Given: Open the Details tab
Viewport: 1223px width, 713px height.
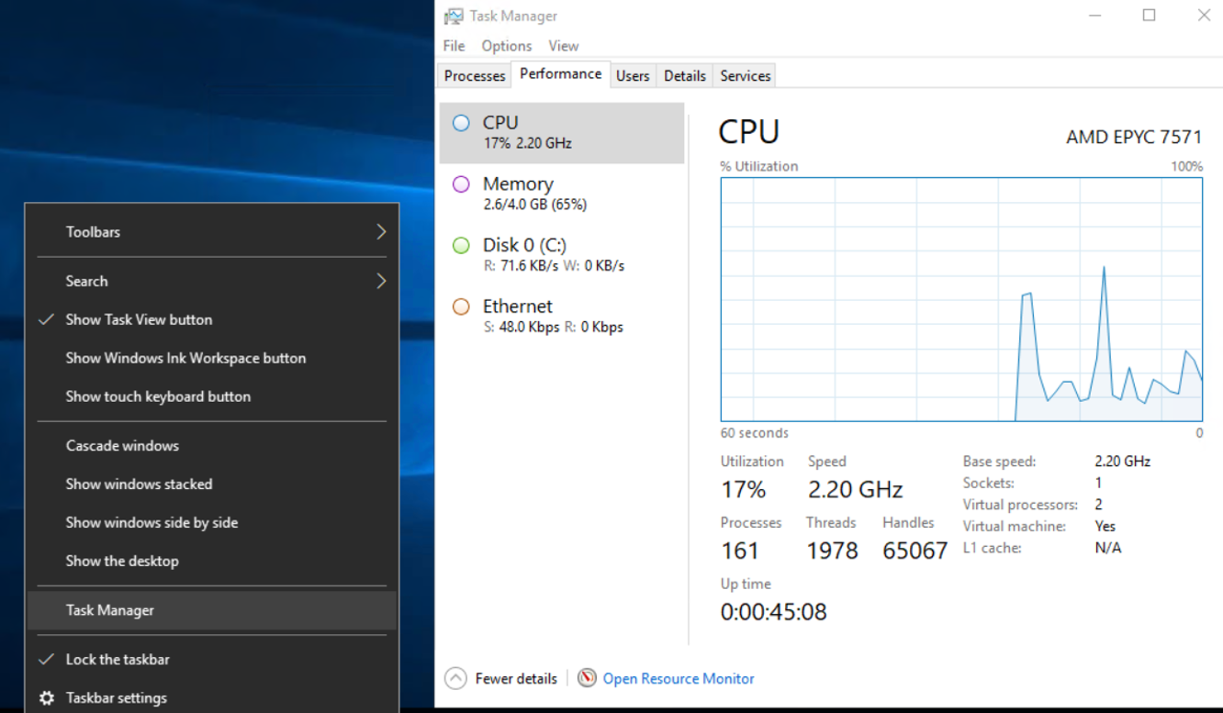Looking at the screenshot, I should [685, 76].
